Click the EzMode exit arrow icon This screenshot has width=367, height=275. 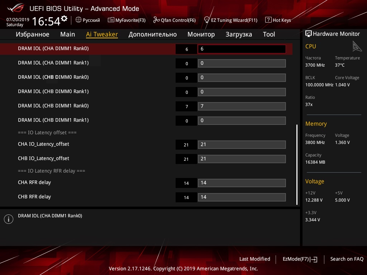[314, 259]
